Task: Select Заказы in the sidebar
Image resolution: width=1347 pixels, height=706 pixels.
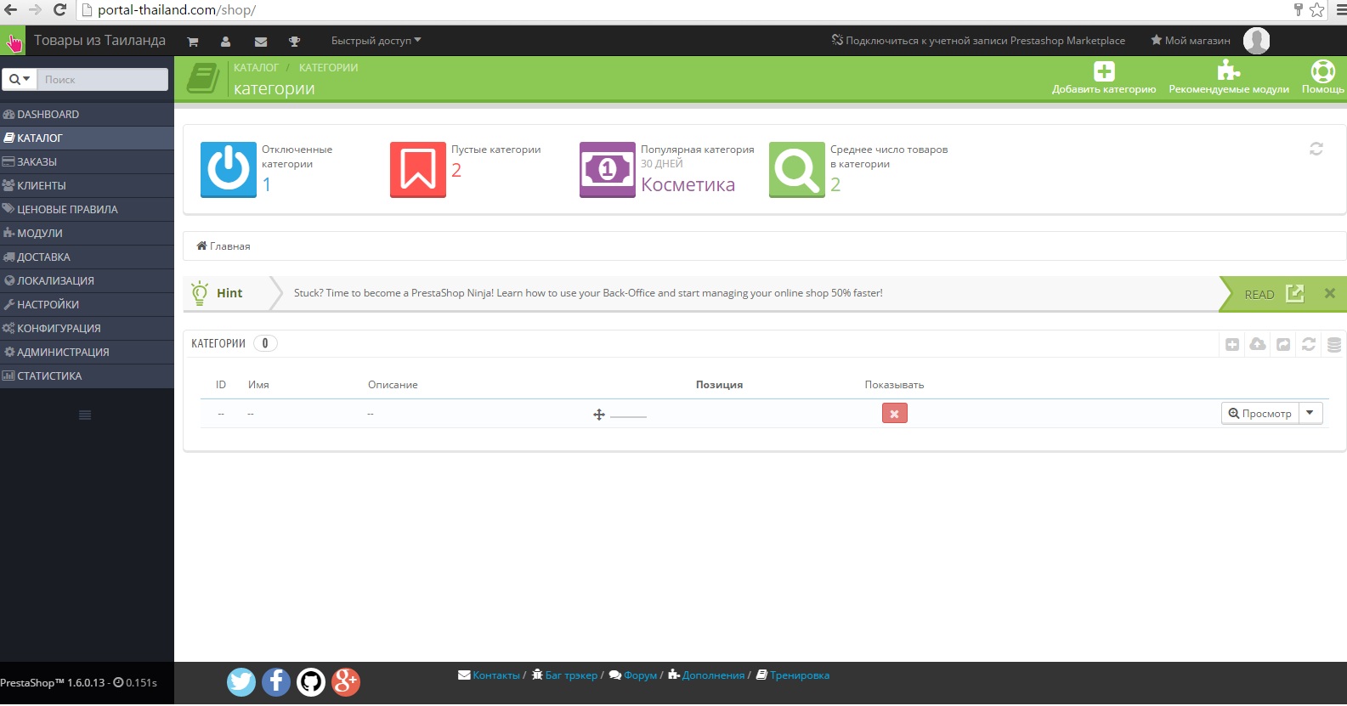Action: coord(87,161)
